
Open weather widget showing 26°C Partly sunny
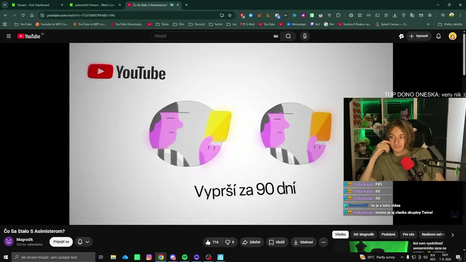[x=377, y=257]
